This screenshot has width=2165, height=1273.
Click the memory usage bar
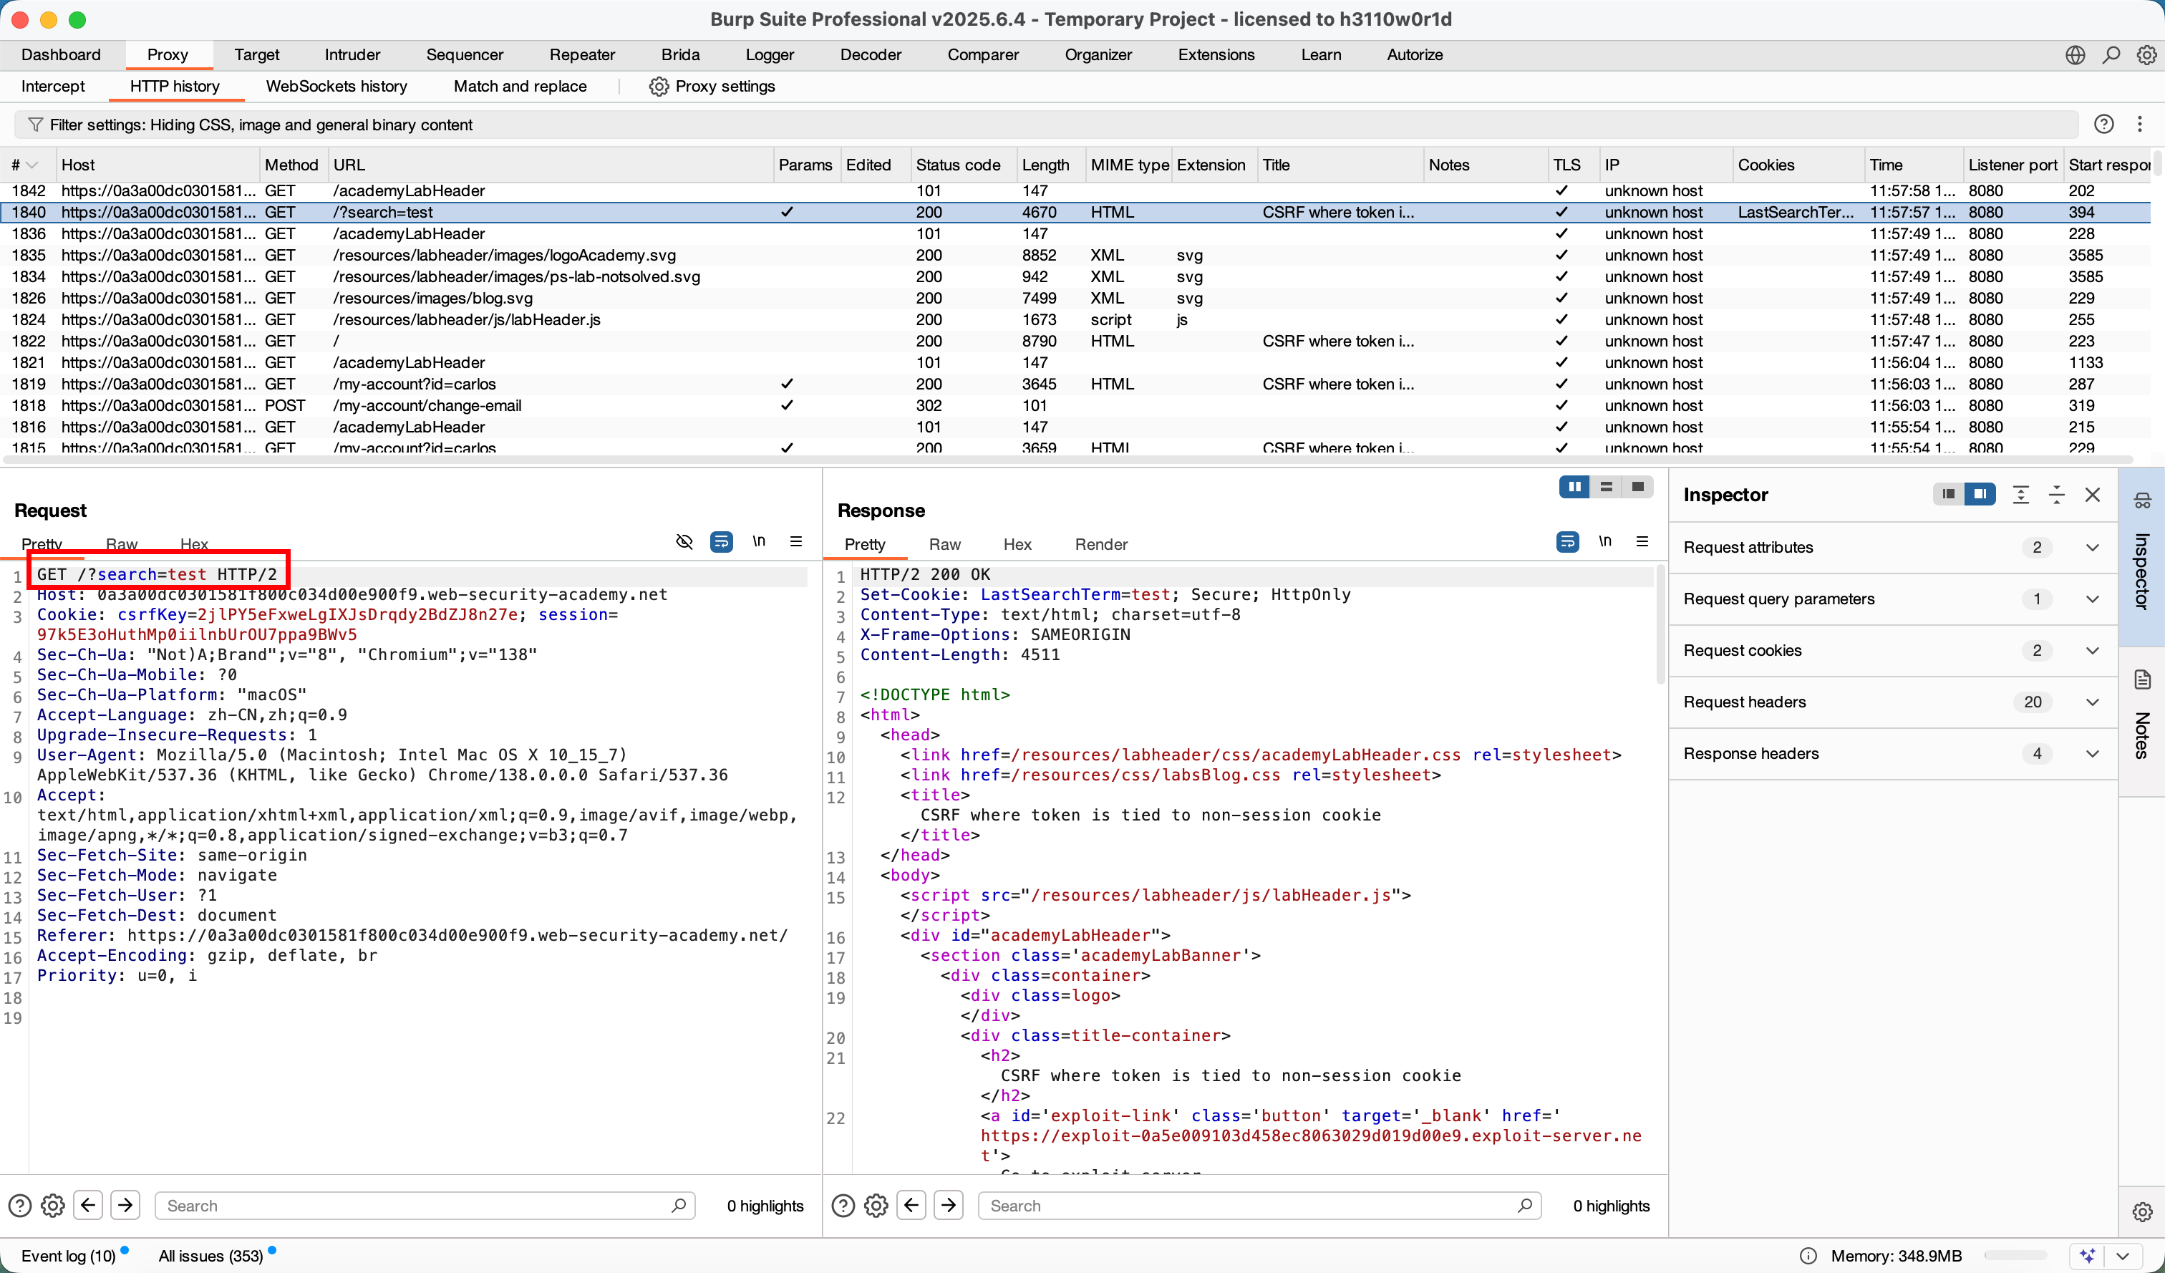(2015, 1255)
